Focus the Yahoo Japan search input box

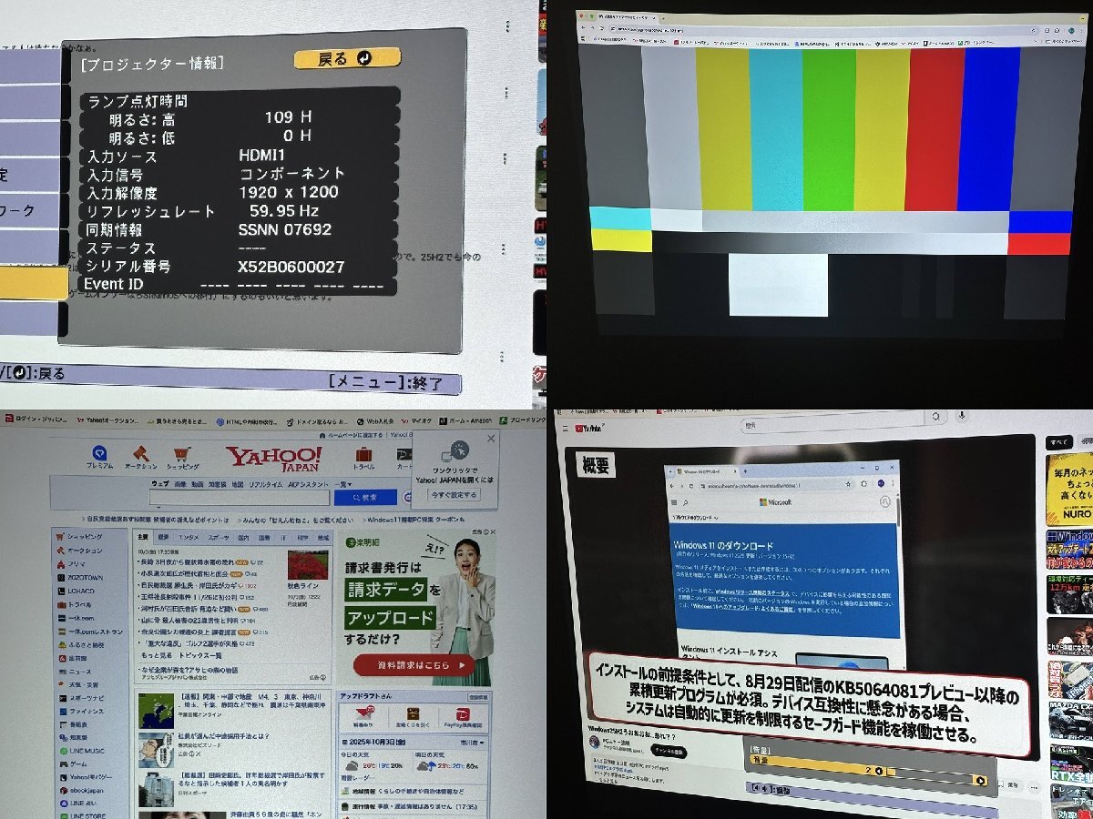(240, 498)
